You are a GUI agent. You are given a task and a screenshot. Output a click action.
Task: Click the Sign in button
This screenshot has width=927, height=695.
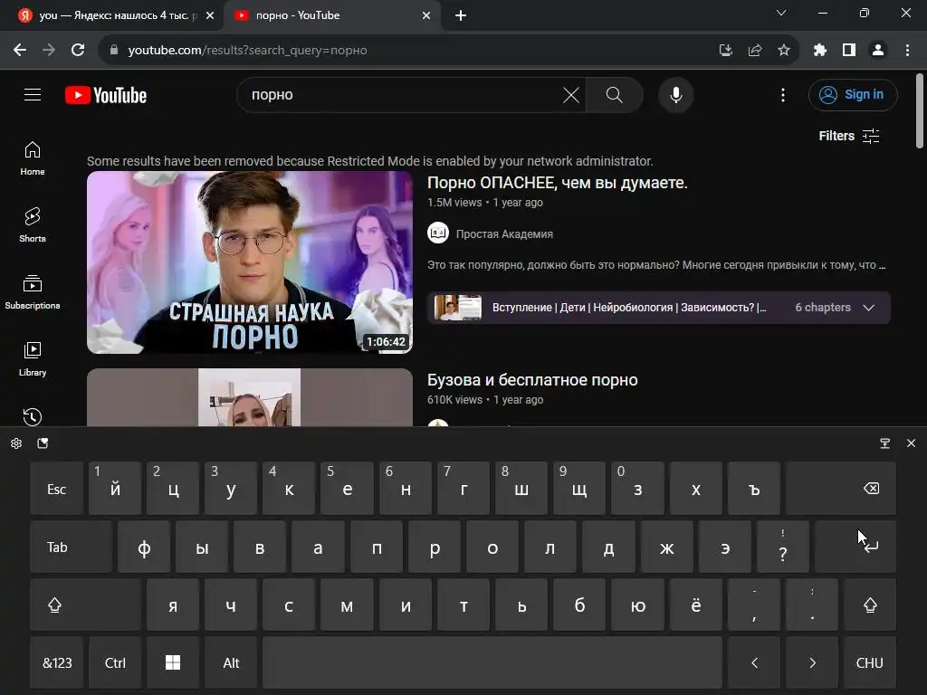(853, 94)
